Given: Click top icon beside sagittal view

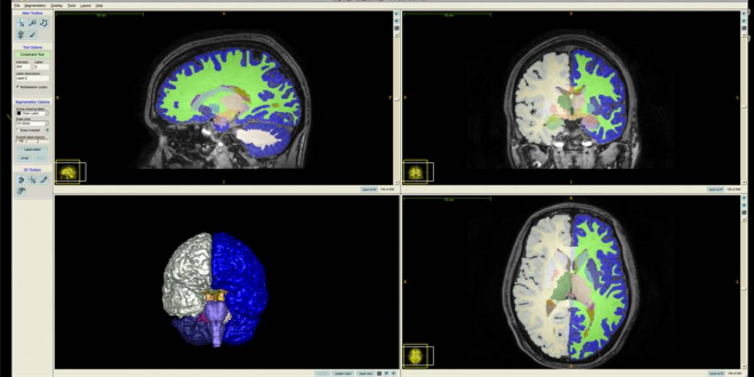Looking at the screenshot, I should tap(396, 14).
